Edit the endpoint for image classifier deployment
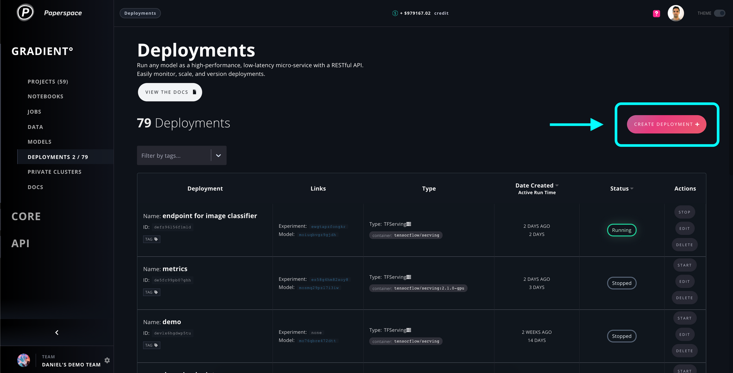This screenshot has width=733, height=373. click(x=684, y=228)
